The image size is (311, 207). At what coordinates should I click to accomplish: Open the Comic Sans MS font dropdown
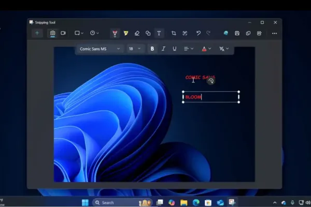click(100, 49)
